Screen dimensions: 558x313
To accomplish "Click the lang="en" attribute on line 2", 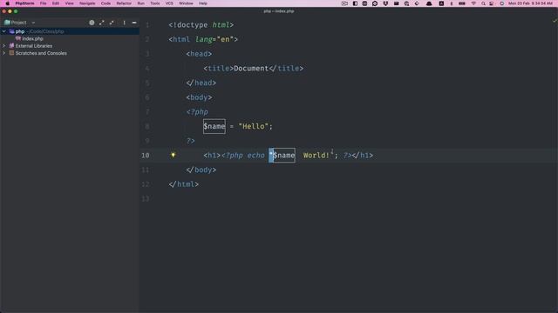I will click(214, 39).
